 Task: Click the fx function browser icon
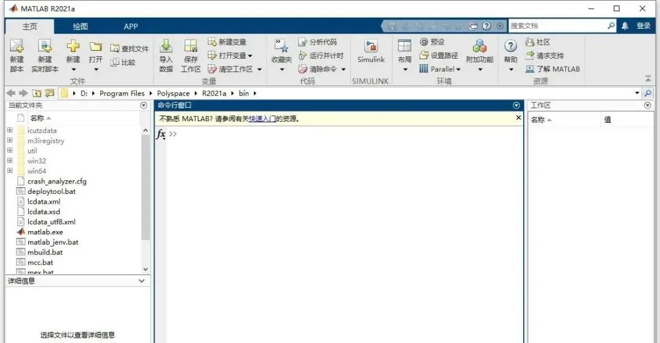pyautogui.click(x=161, y=134)
